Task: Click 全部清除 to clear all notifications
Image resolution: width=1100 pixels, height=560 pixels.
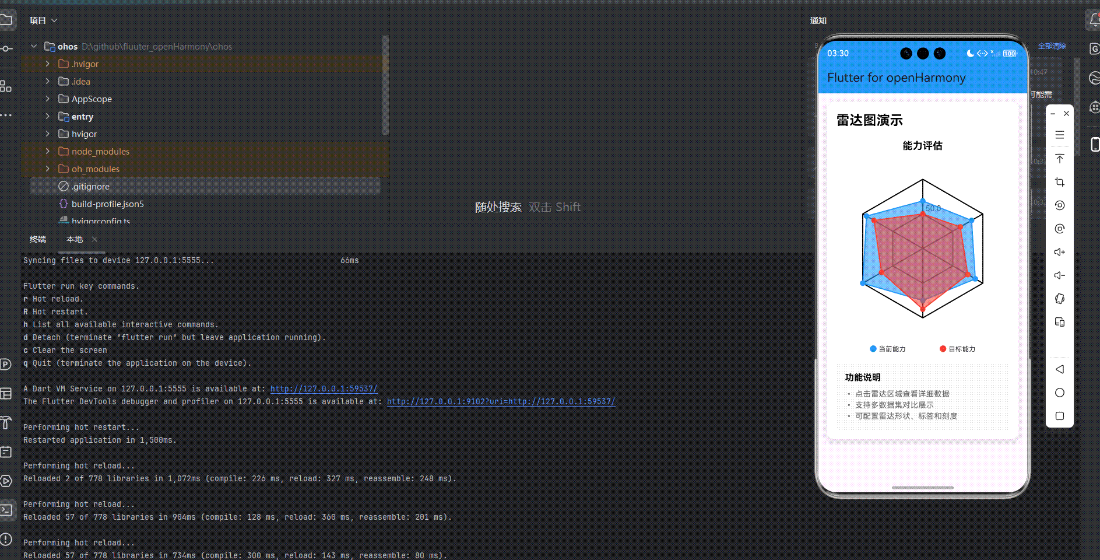Action: tap(1052, 46)
